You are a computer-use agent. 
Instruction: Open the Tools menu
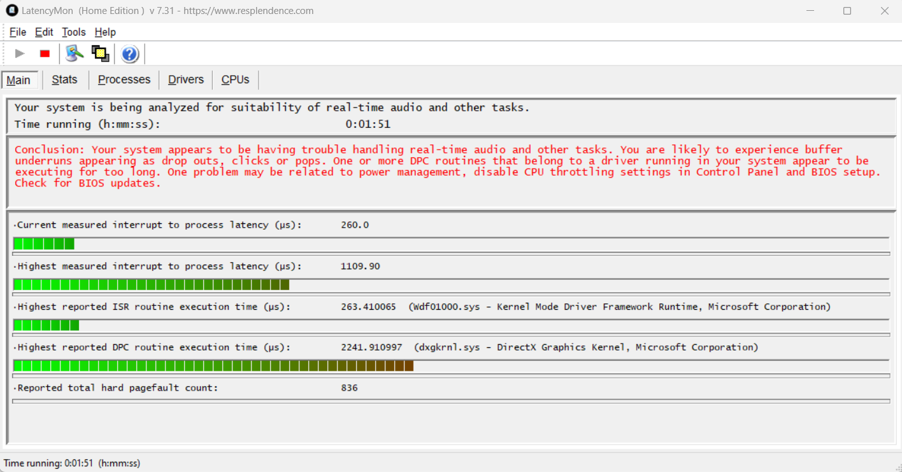pyautogui.click(x=74, y=32)
